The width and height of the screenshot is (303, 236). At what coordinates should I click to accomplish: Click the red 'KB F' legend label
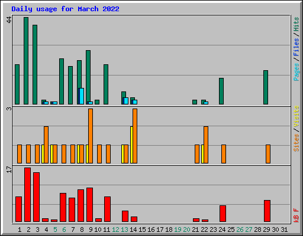296,215
